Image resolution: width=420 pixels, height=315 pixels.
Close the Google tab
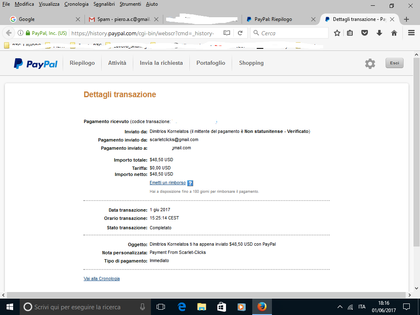tap(78, 19)
